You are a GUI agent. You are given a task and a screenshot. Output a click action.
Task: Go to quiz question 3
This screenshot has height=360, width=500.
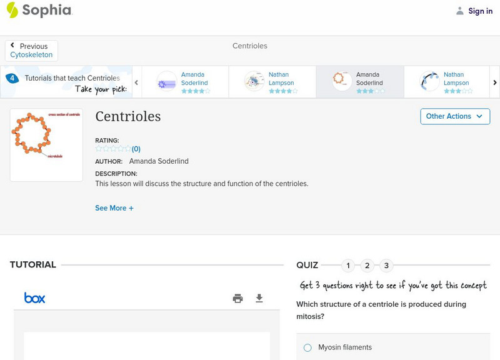386,266
